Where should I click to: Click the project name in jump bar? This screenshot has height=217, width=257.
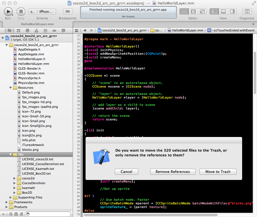coord(122,30)
